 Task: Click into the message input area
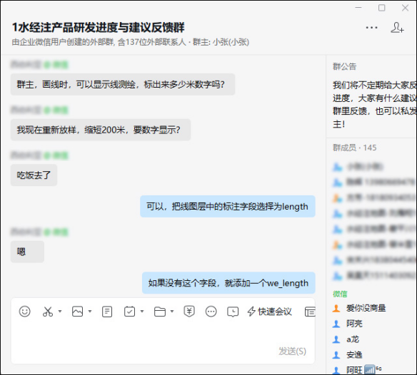click(163, 334)
